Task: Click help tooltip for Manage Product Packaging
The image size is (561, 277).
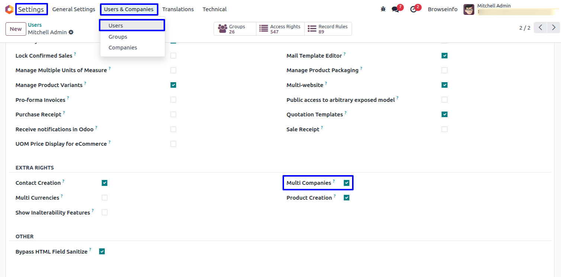Action: tap(361, 68)
